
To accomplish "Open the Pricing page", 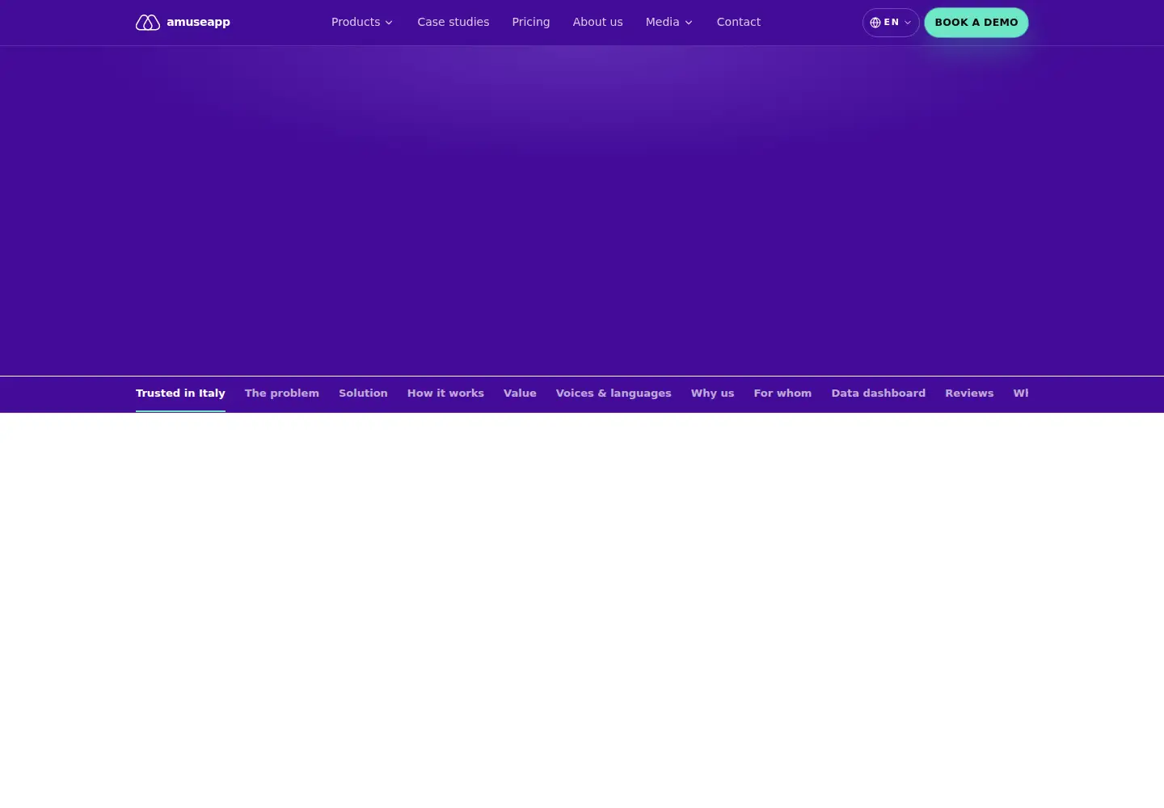I will pos(531,23).
